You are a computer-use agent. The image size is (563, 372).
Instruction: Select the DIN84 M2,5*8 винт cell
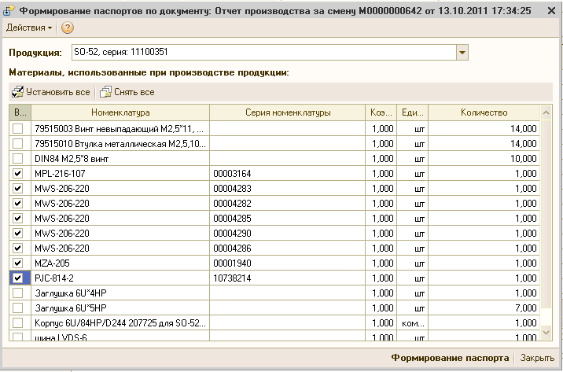pyautogui.click(x=120, y=158)
